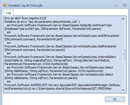130x105 pixels.
Task: Click the ServerDataAccess.AddParameter line
Action: point(61,46)
